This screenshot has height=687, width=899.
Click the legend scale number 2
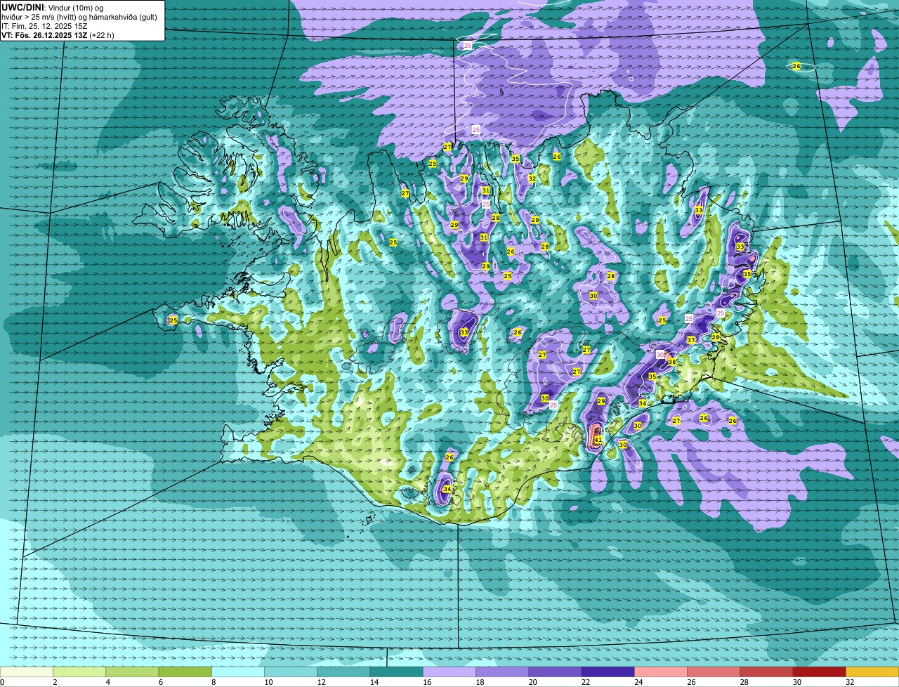click(55, 682)
